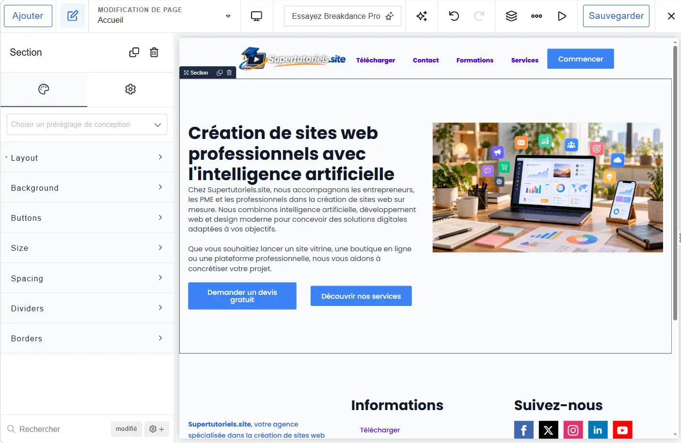This screenshot has height=443, width=681.
Task: Click the Section panel title
Action: pyautogui.click(x=26, y=52)
